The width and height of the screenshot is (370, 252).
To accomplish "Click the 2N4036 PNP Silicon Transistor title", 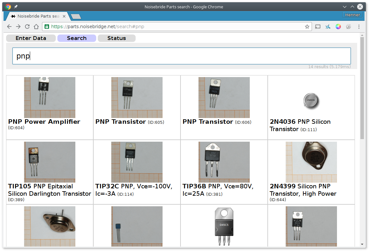I will point(300,125).
